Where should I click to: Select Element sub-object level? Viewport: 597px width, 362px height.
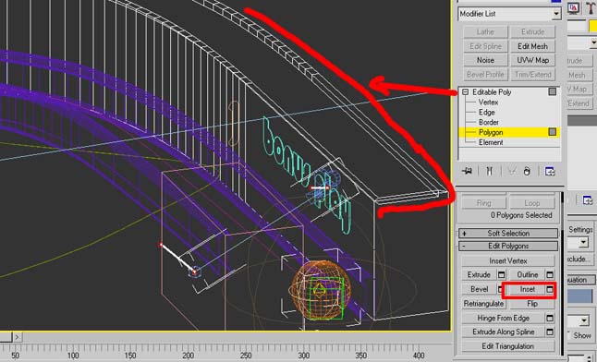[x=491, y=142]
